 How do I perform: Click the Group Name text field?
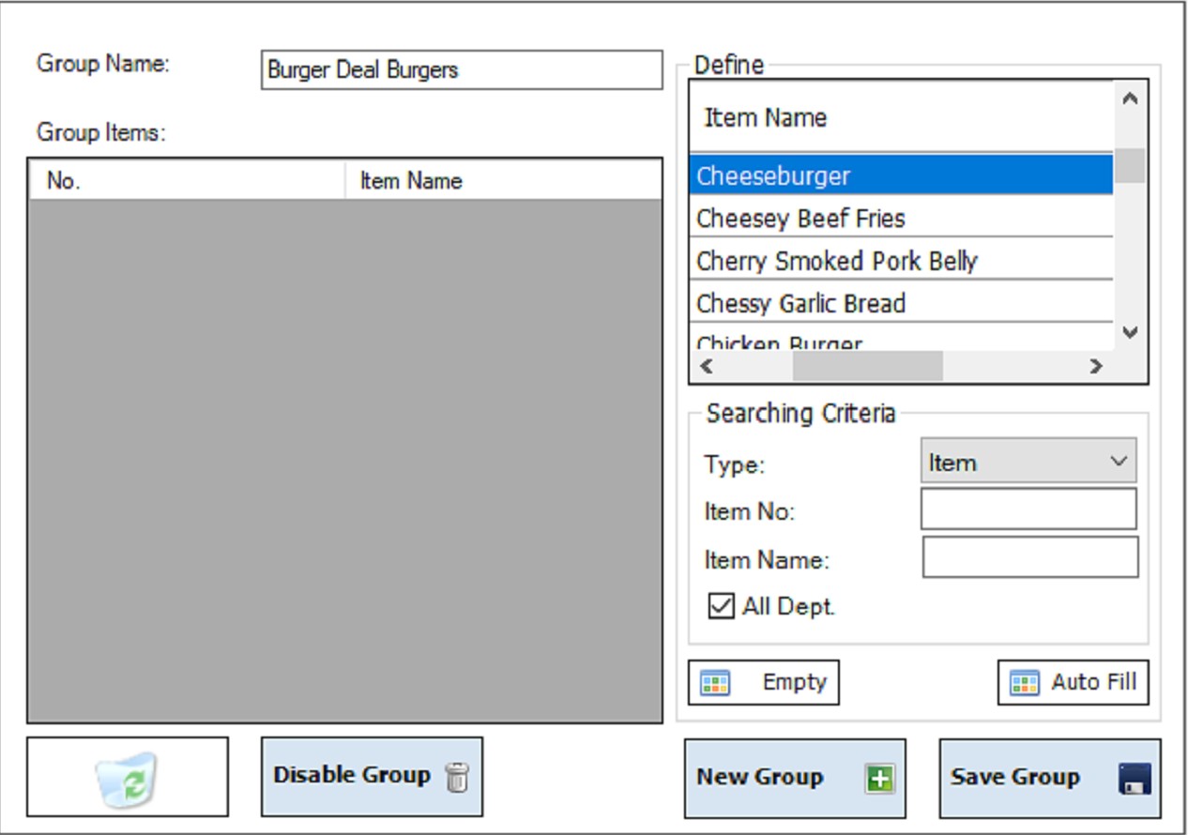point(461,70)
